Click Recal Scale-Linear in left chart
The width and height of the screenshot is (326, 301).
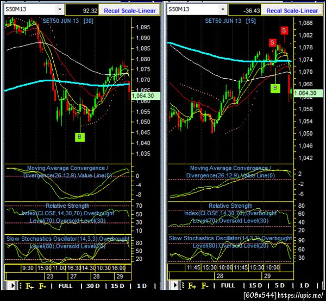pyautogui.click(x=130, y=11)
